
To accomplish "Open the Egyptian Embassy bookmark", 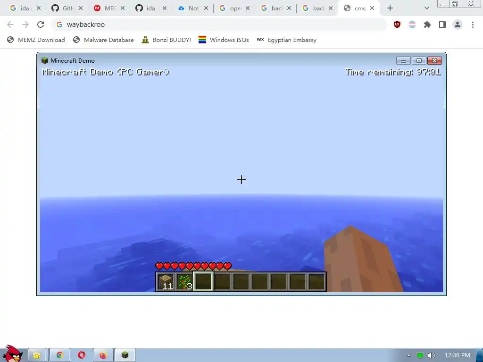I will coord(286,40).
